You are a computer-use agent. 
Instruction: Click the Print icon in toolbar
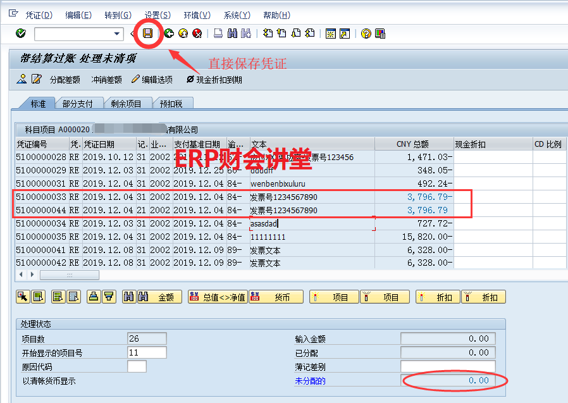[218, 34]
